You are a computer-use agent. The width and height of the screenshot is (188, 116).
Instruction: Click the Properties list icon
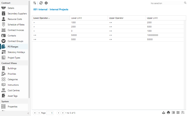click(x=3, y=106)
